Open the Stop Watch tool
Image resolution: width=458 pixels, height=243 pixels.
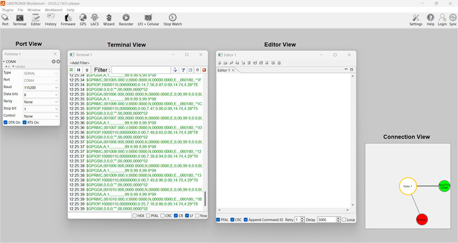coord(173,20)
